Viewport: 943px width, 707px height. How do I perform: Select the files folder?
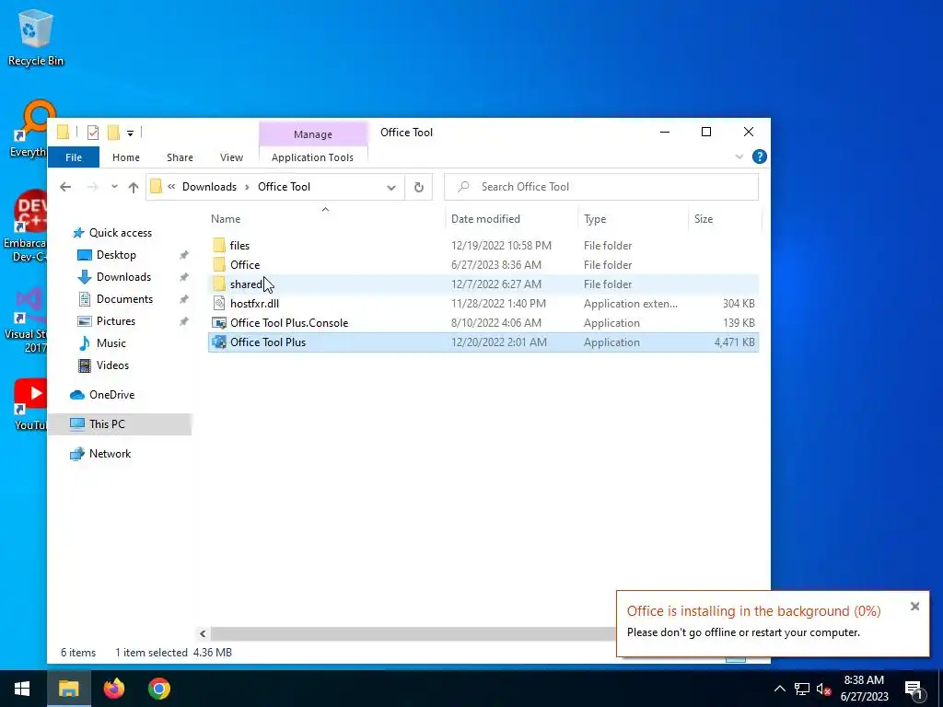tap(483, 245)
